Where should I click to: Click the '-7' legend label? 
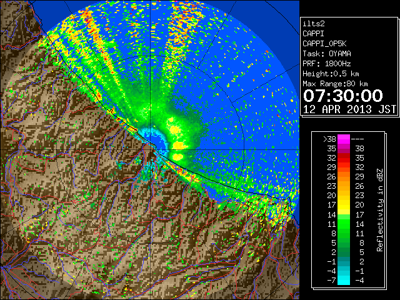coord(332,281)
